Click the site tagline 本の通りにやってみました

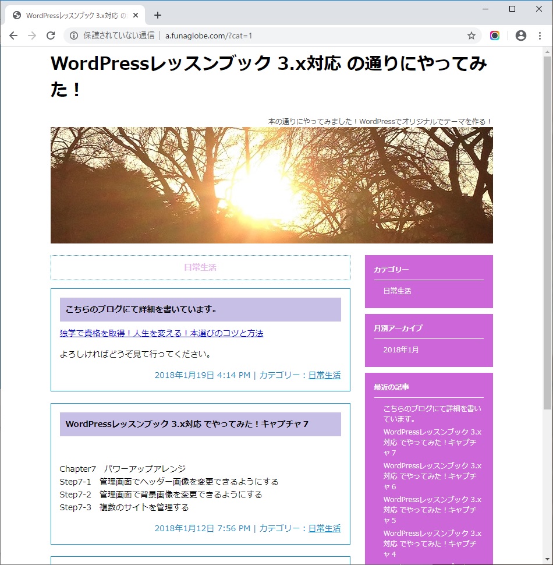(380, 121)
